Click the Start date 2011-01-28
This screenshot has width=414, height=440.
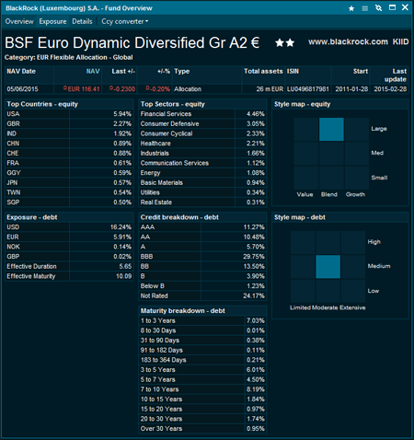tap(351, 89)
